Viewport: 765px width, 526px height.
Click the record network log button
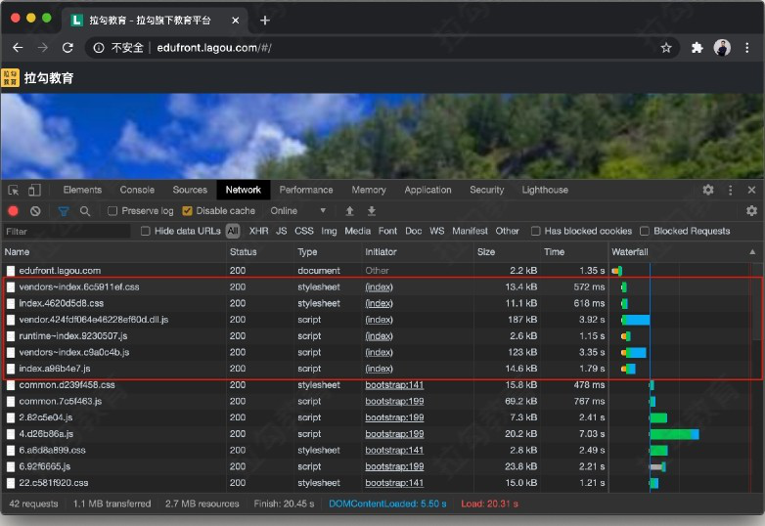click(x=14, y=211)
